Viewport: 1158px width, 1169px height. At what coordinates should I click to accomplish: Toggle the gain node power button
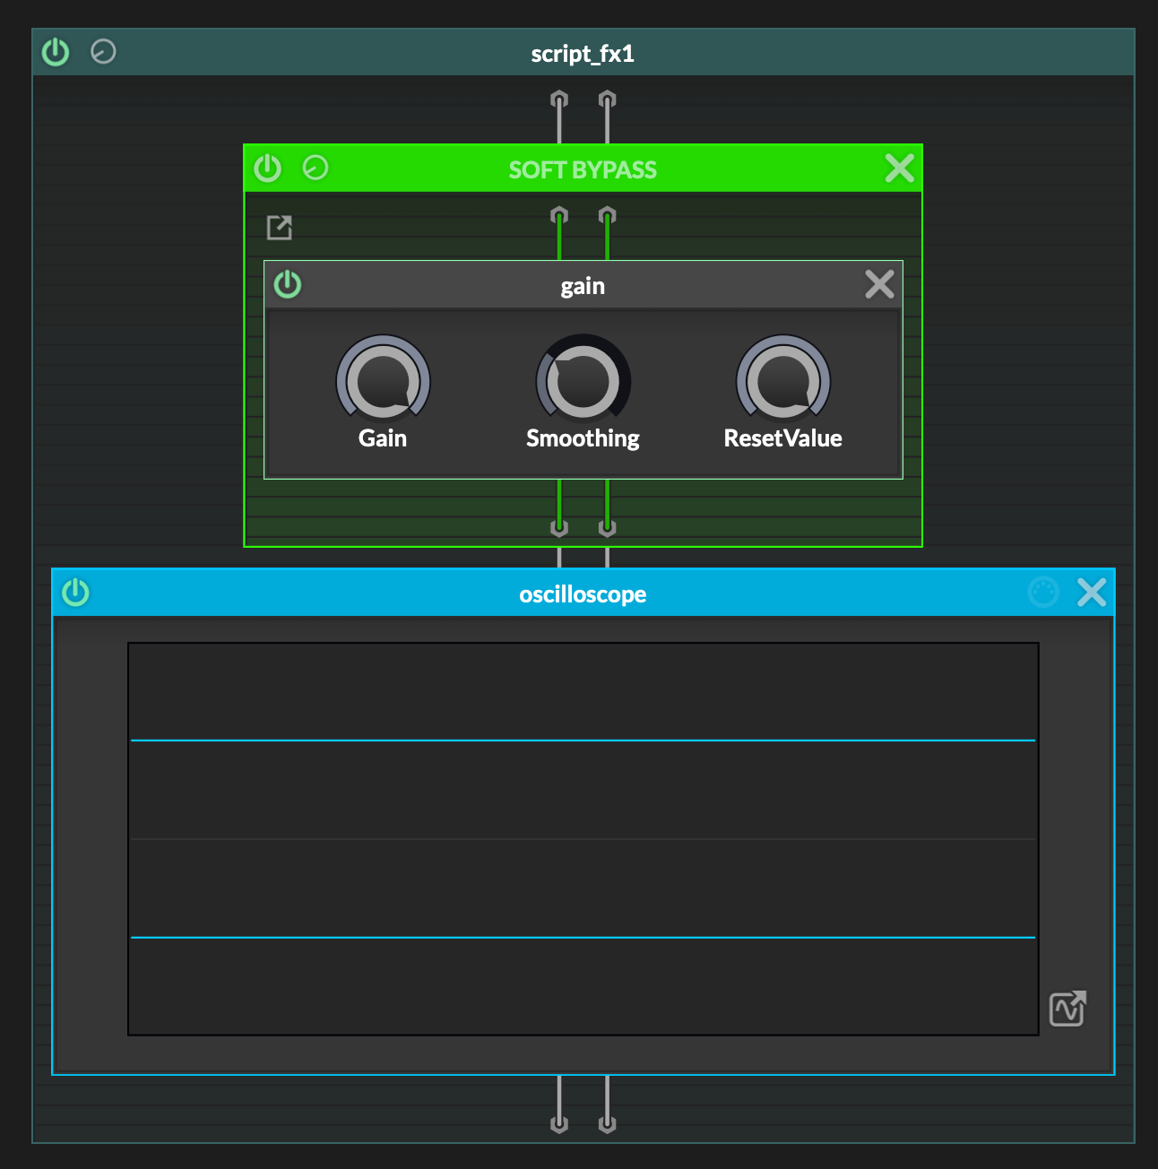coord(288,285)
